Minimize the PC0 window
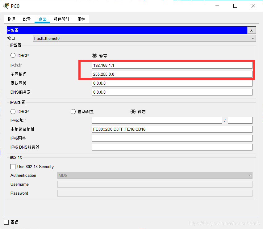 [x=217, y=6]
